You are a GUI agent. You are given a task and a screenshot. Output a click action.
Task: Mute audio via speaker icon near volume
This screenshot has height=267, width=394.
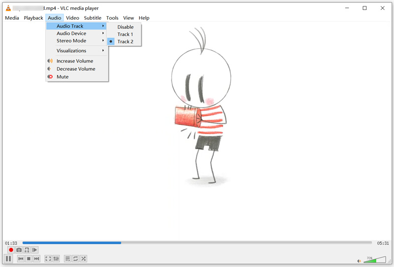pyautogui.click(x=359, y=261)
